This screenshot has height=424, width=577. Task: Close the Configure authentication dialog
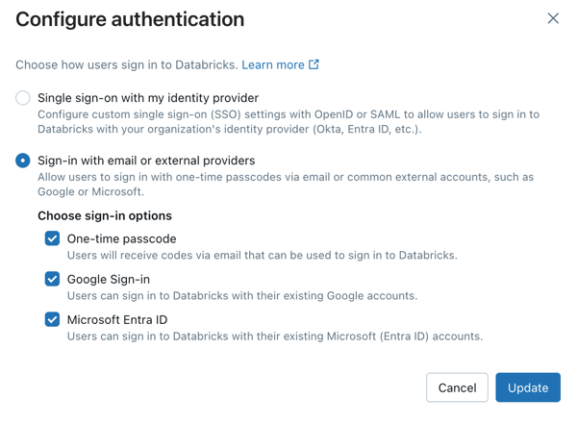click(553, 18)
